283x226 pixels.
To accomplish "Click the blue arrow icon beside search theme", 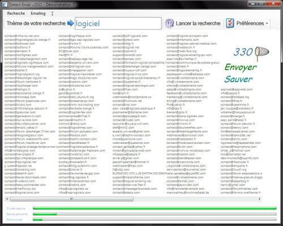I will (x=71, y=23).
